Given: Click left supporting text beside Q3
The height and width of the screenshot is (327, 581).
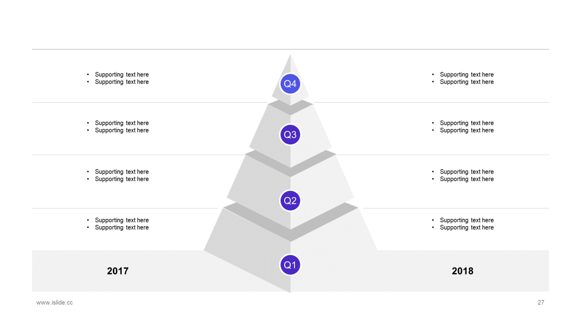Looking at the screenshot, I should click(118, 127).
